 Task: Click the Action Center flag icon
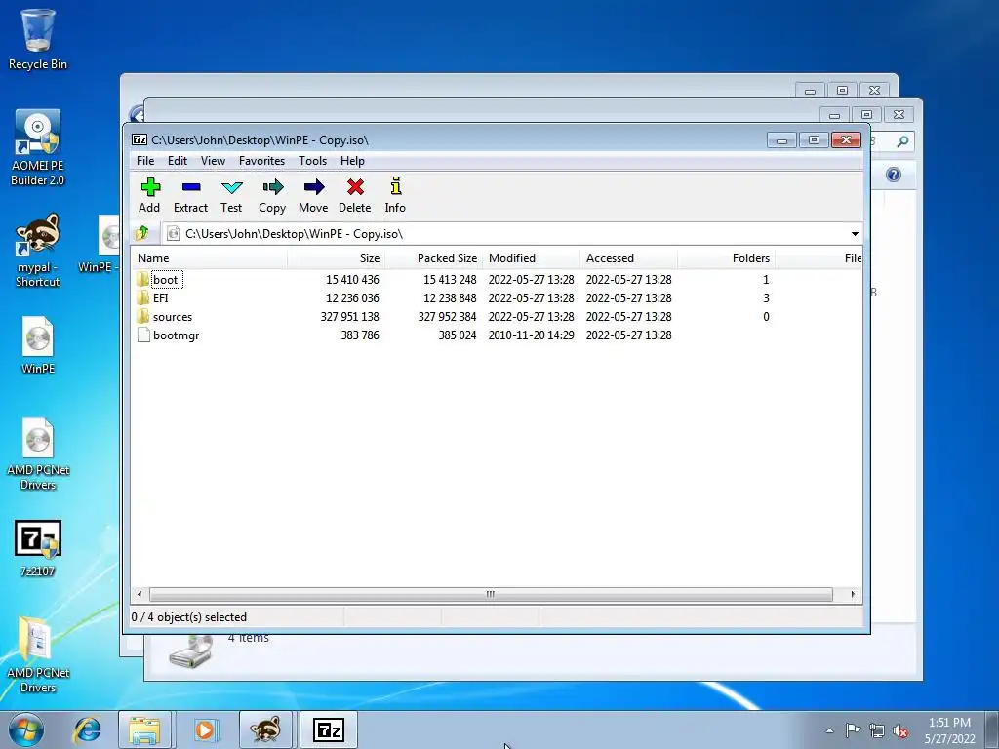pos(853,730)
